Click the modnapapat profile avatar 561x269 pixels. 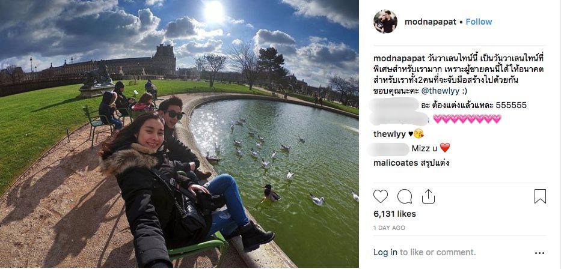(385, 22)
